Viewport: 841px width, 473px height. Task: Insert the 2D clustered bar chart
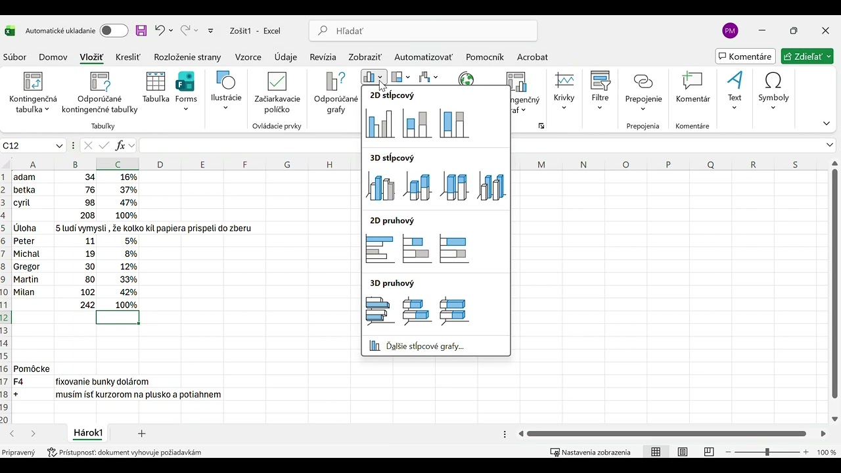(x=380, y=249)
